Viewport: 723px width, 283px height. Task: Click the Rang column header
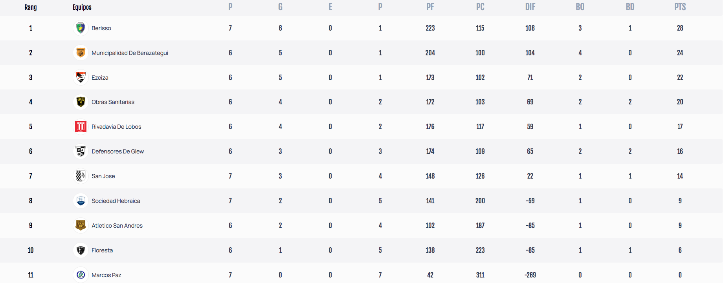[x=31, y=7]
